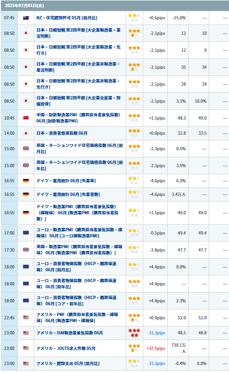Open 日本・消費者態度指数 06月 link

point(62,133)
